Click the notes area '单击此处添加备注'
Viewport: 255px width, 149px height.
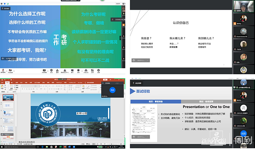(27, 142)
